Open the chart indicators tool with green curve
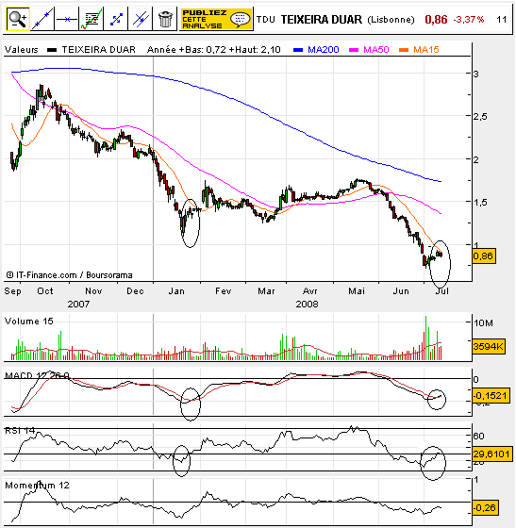This screenshot has height=528, width=516. (x=92, y=19)
